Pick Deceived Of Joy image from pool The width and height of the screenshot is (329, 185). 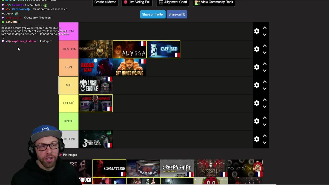[245, 168]
